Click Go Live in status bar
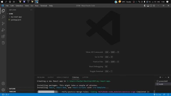The width and height of the screenshot is (171, 96). (x=157, y=95)
